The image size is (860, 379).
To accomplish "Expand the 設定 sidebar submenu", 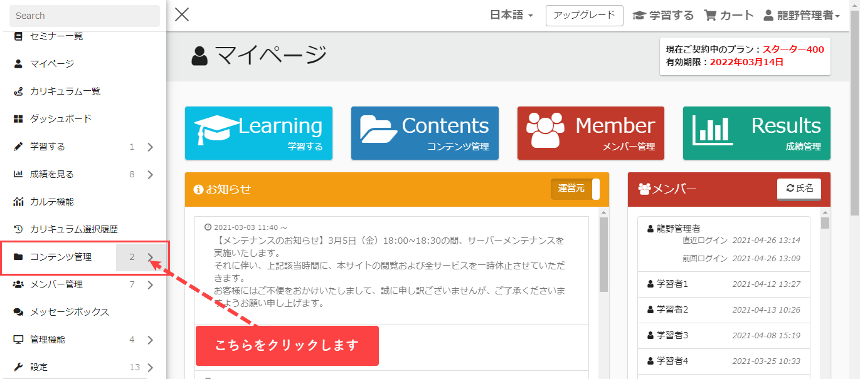I will [x=151, y=367].
